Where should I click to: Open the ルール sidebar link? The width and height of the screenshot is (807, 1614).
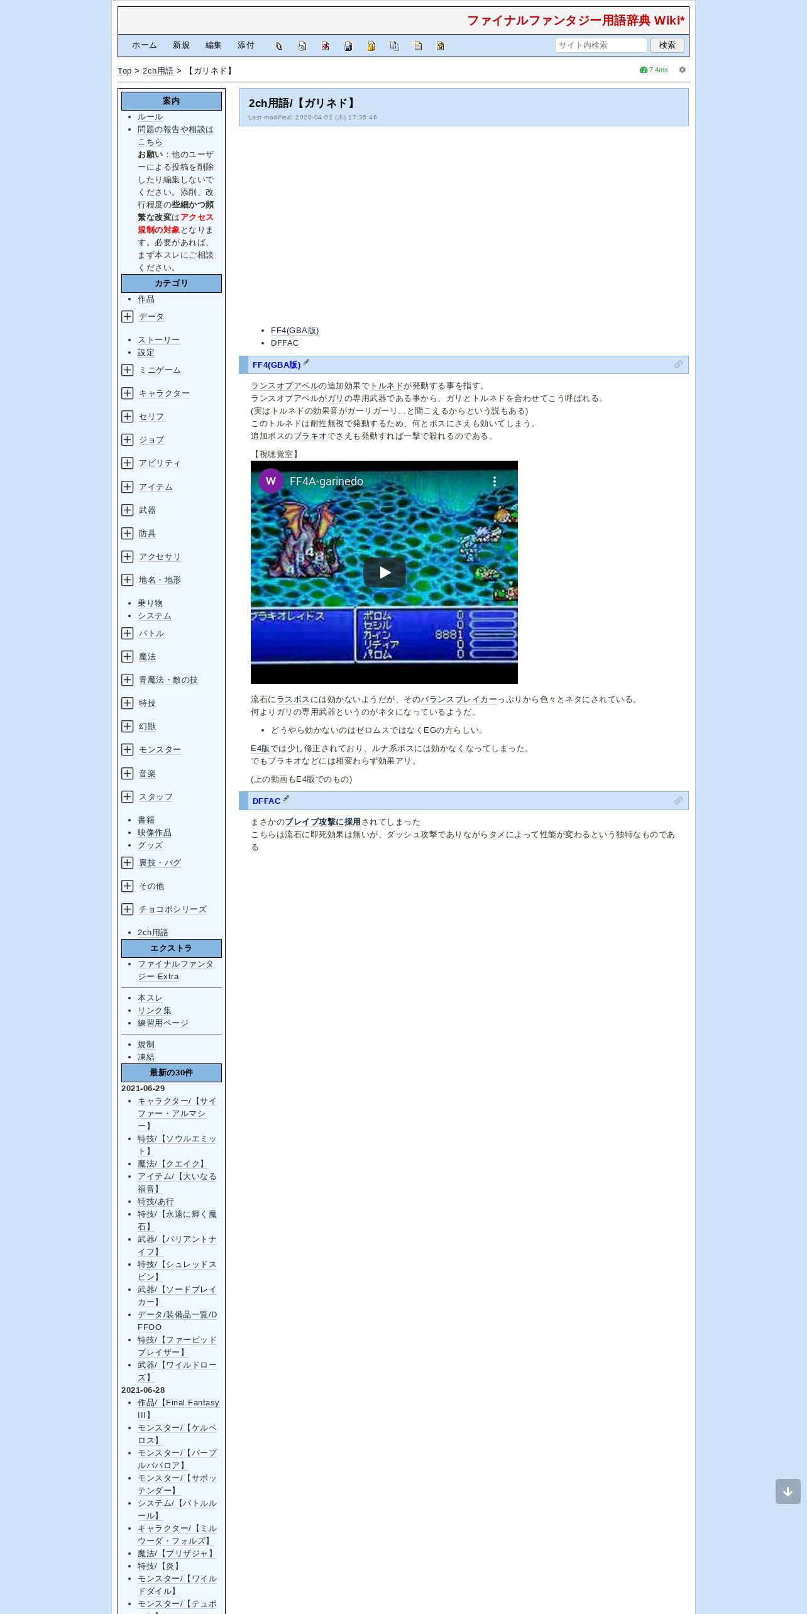click(x=150, y=117)
